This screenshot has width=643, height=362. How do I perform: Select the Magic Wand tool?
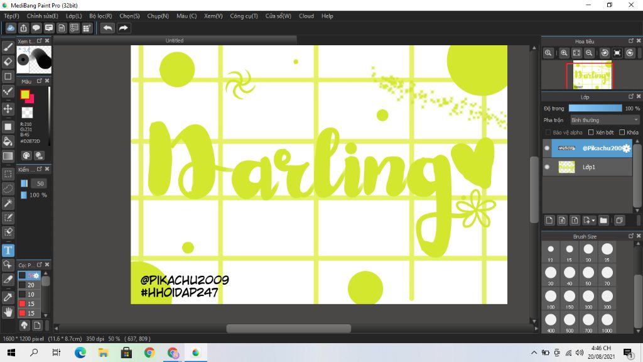[x=8, y=203]
